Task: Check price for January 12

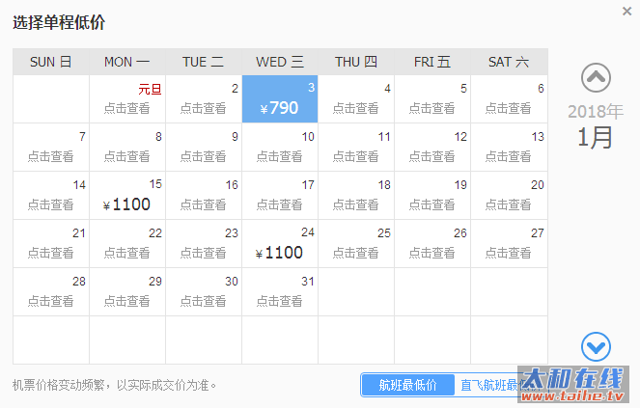Action: [432, 148]
